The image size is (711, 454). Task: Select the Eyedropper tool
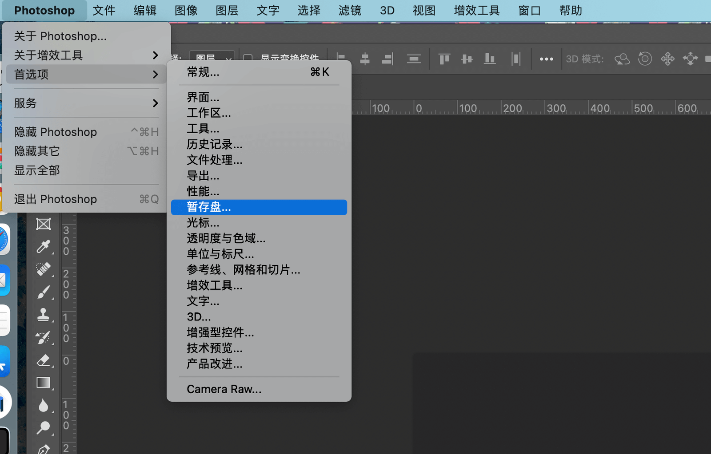(x=44, y=246)
